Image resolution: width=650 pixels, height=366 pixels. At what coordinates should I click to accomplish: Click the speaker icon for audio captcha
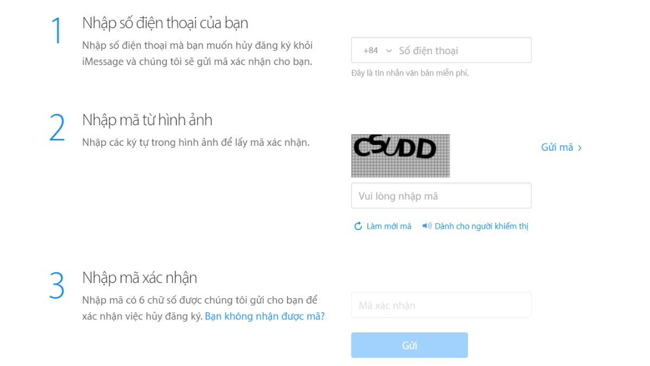pos(427,226)
